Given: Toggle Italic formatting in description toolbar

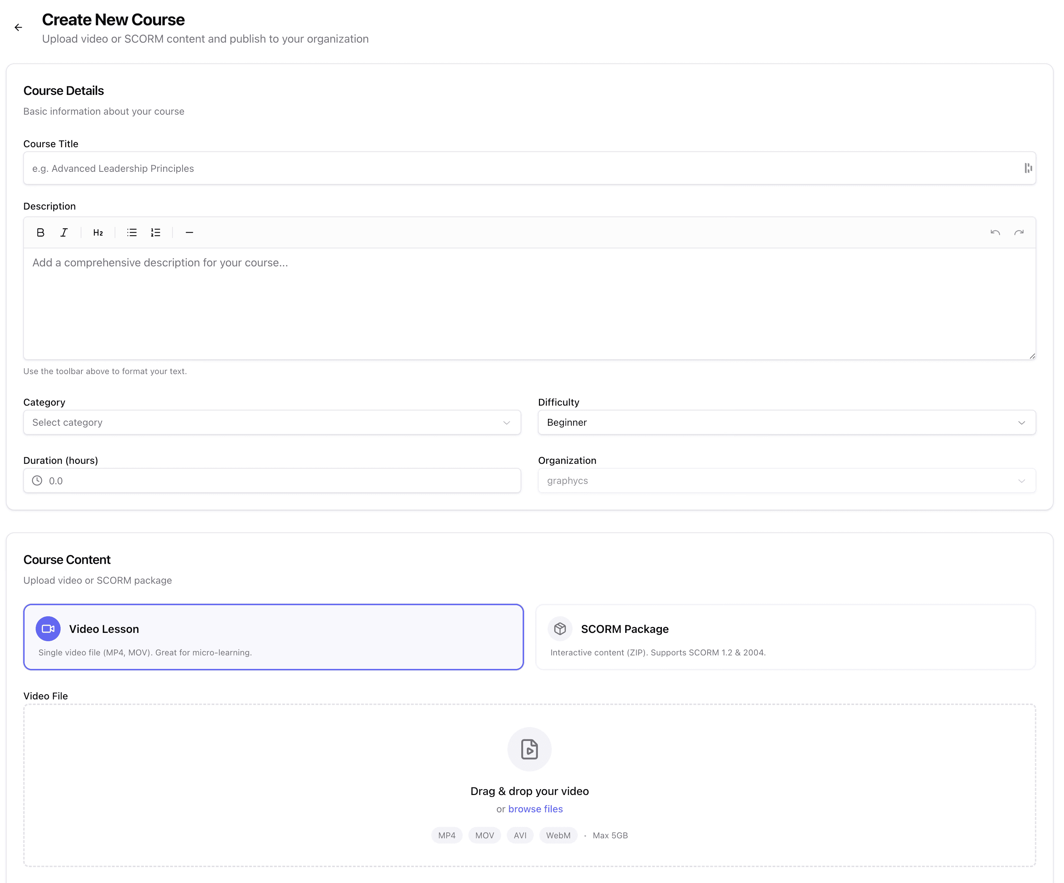Looking at the screenshot, I should [x=64, y=233].
